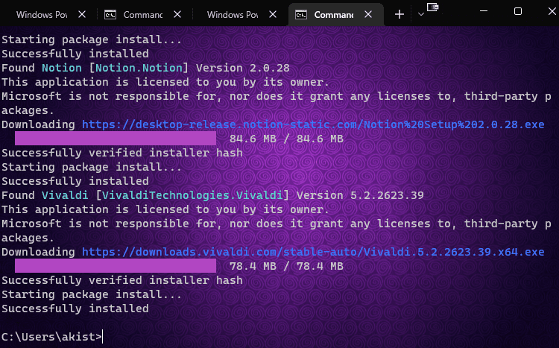The height and width of the screenshot is (348, 559).
Task: Close the leftmost Windows PowerShell tab
Action: click(82, 15)
